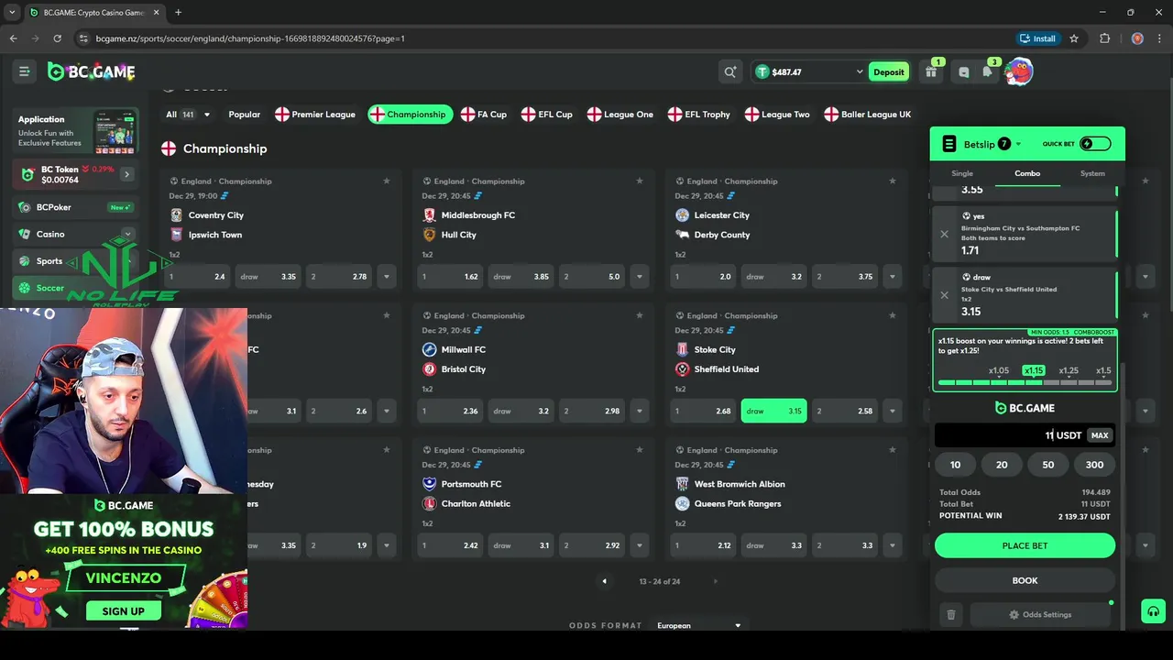This screenshot has height=660, width=1173.
Task: Open the odds format European dropdown
Action: (698, 625)
